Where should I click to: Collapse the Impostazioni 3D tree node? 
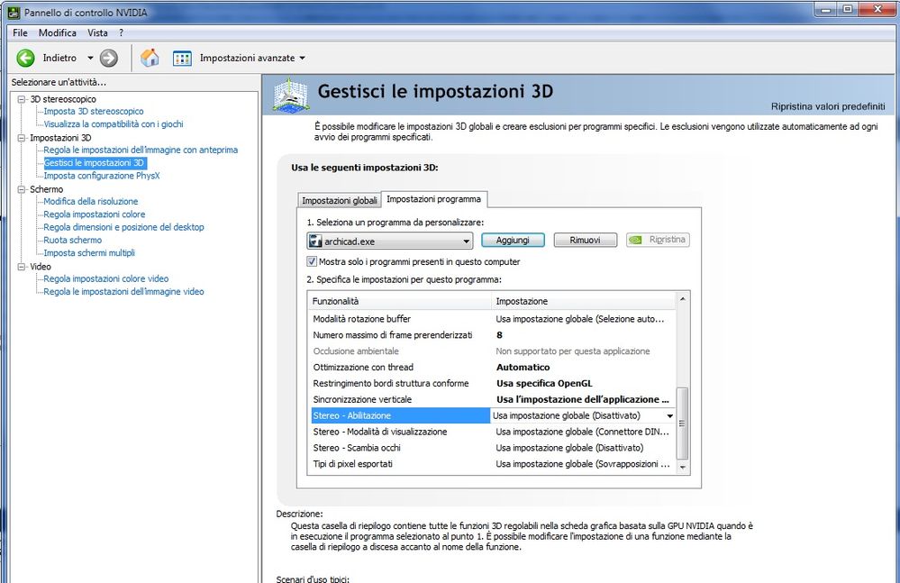22,138
